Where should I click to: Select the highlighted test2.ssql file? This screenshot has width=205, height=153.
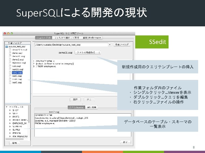click(17, 73)
